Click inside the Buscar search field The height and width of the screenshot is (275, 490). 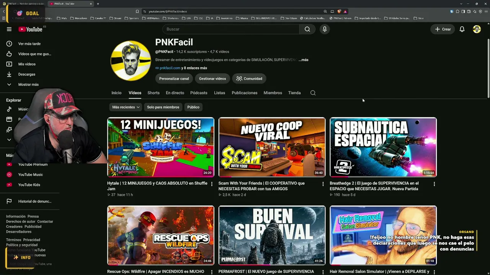coord(231,29)
